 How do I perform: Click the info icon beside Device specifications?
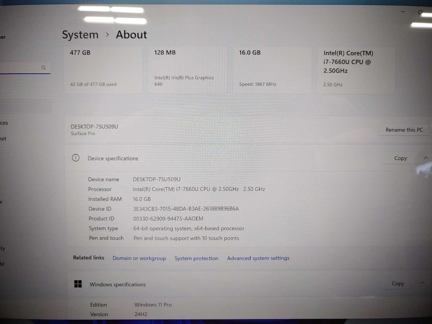(76, 157)
